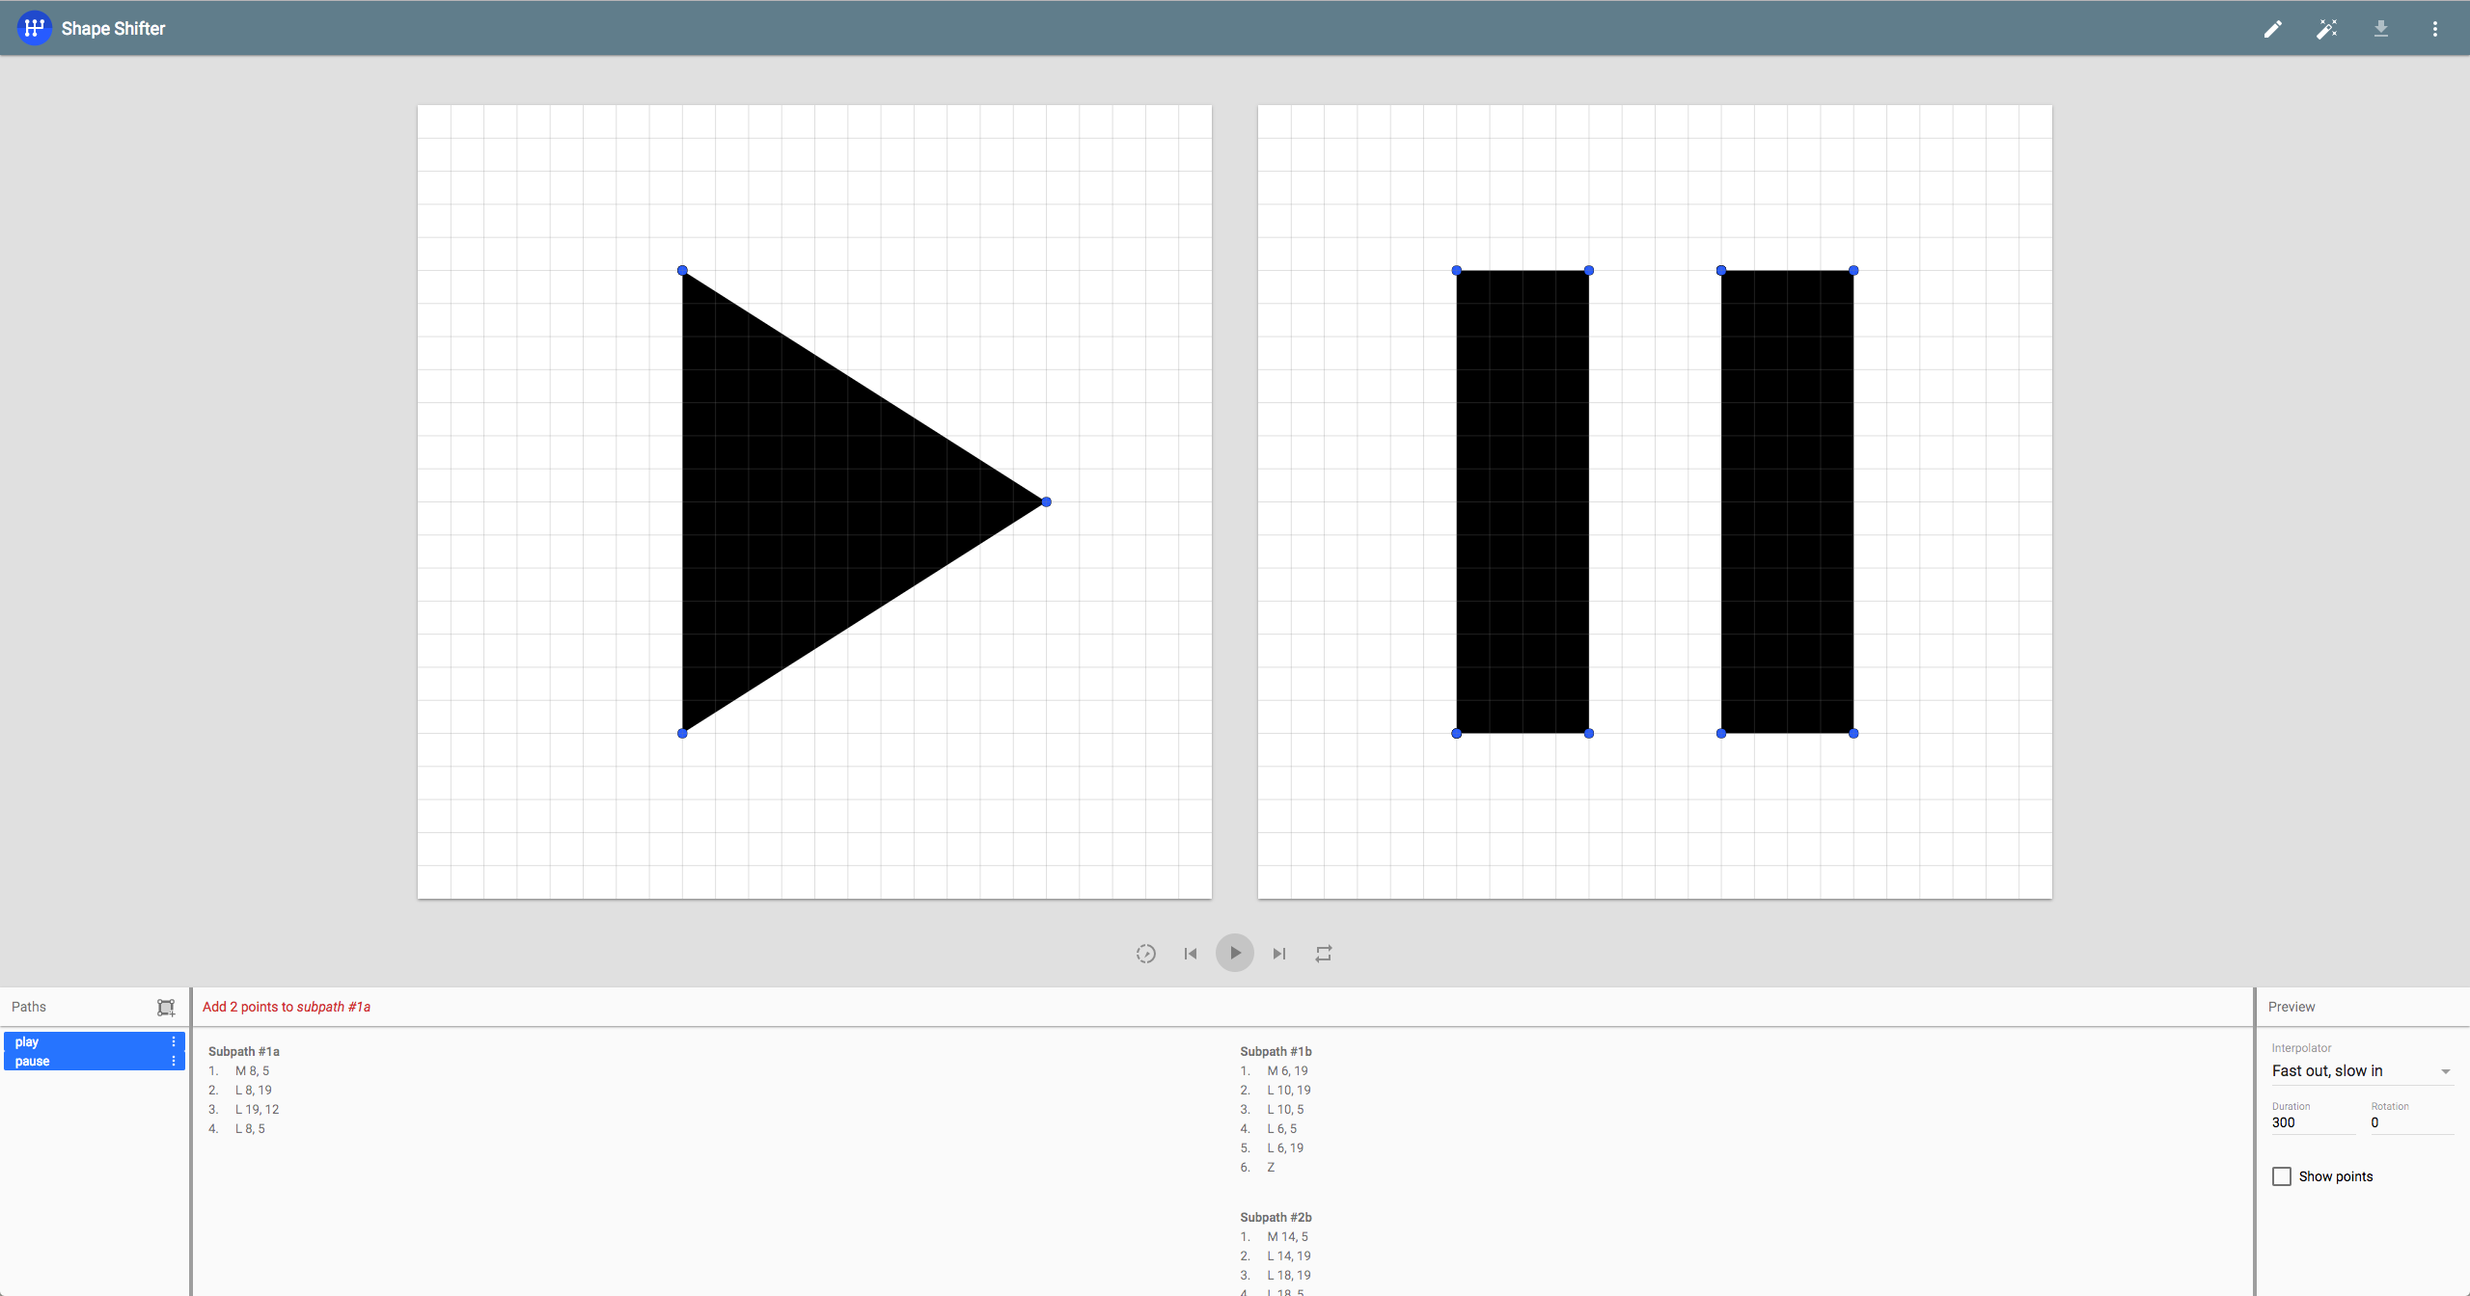Toggle the repeat loop button
The height and width of the screenshot is (1296, 2470).
tap(1324, 954)
